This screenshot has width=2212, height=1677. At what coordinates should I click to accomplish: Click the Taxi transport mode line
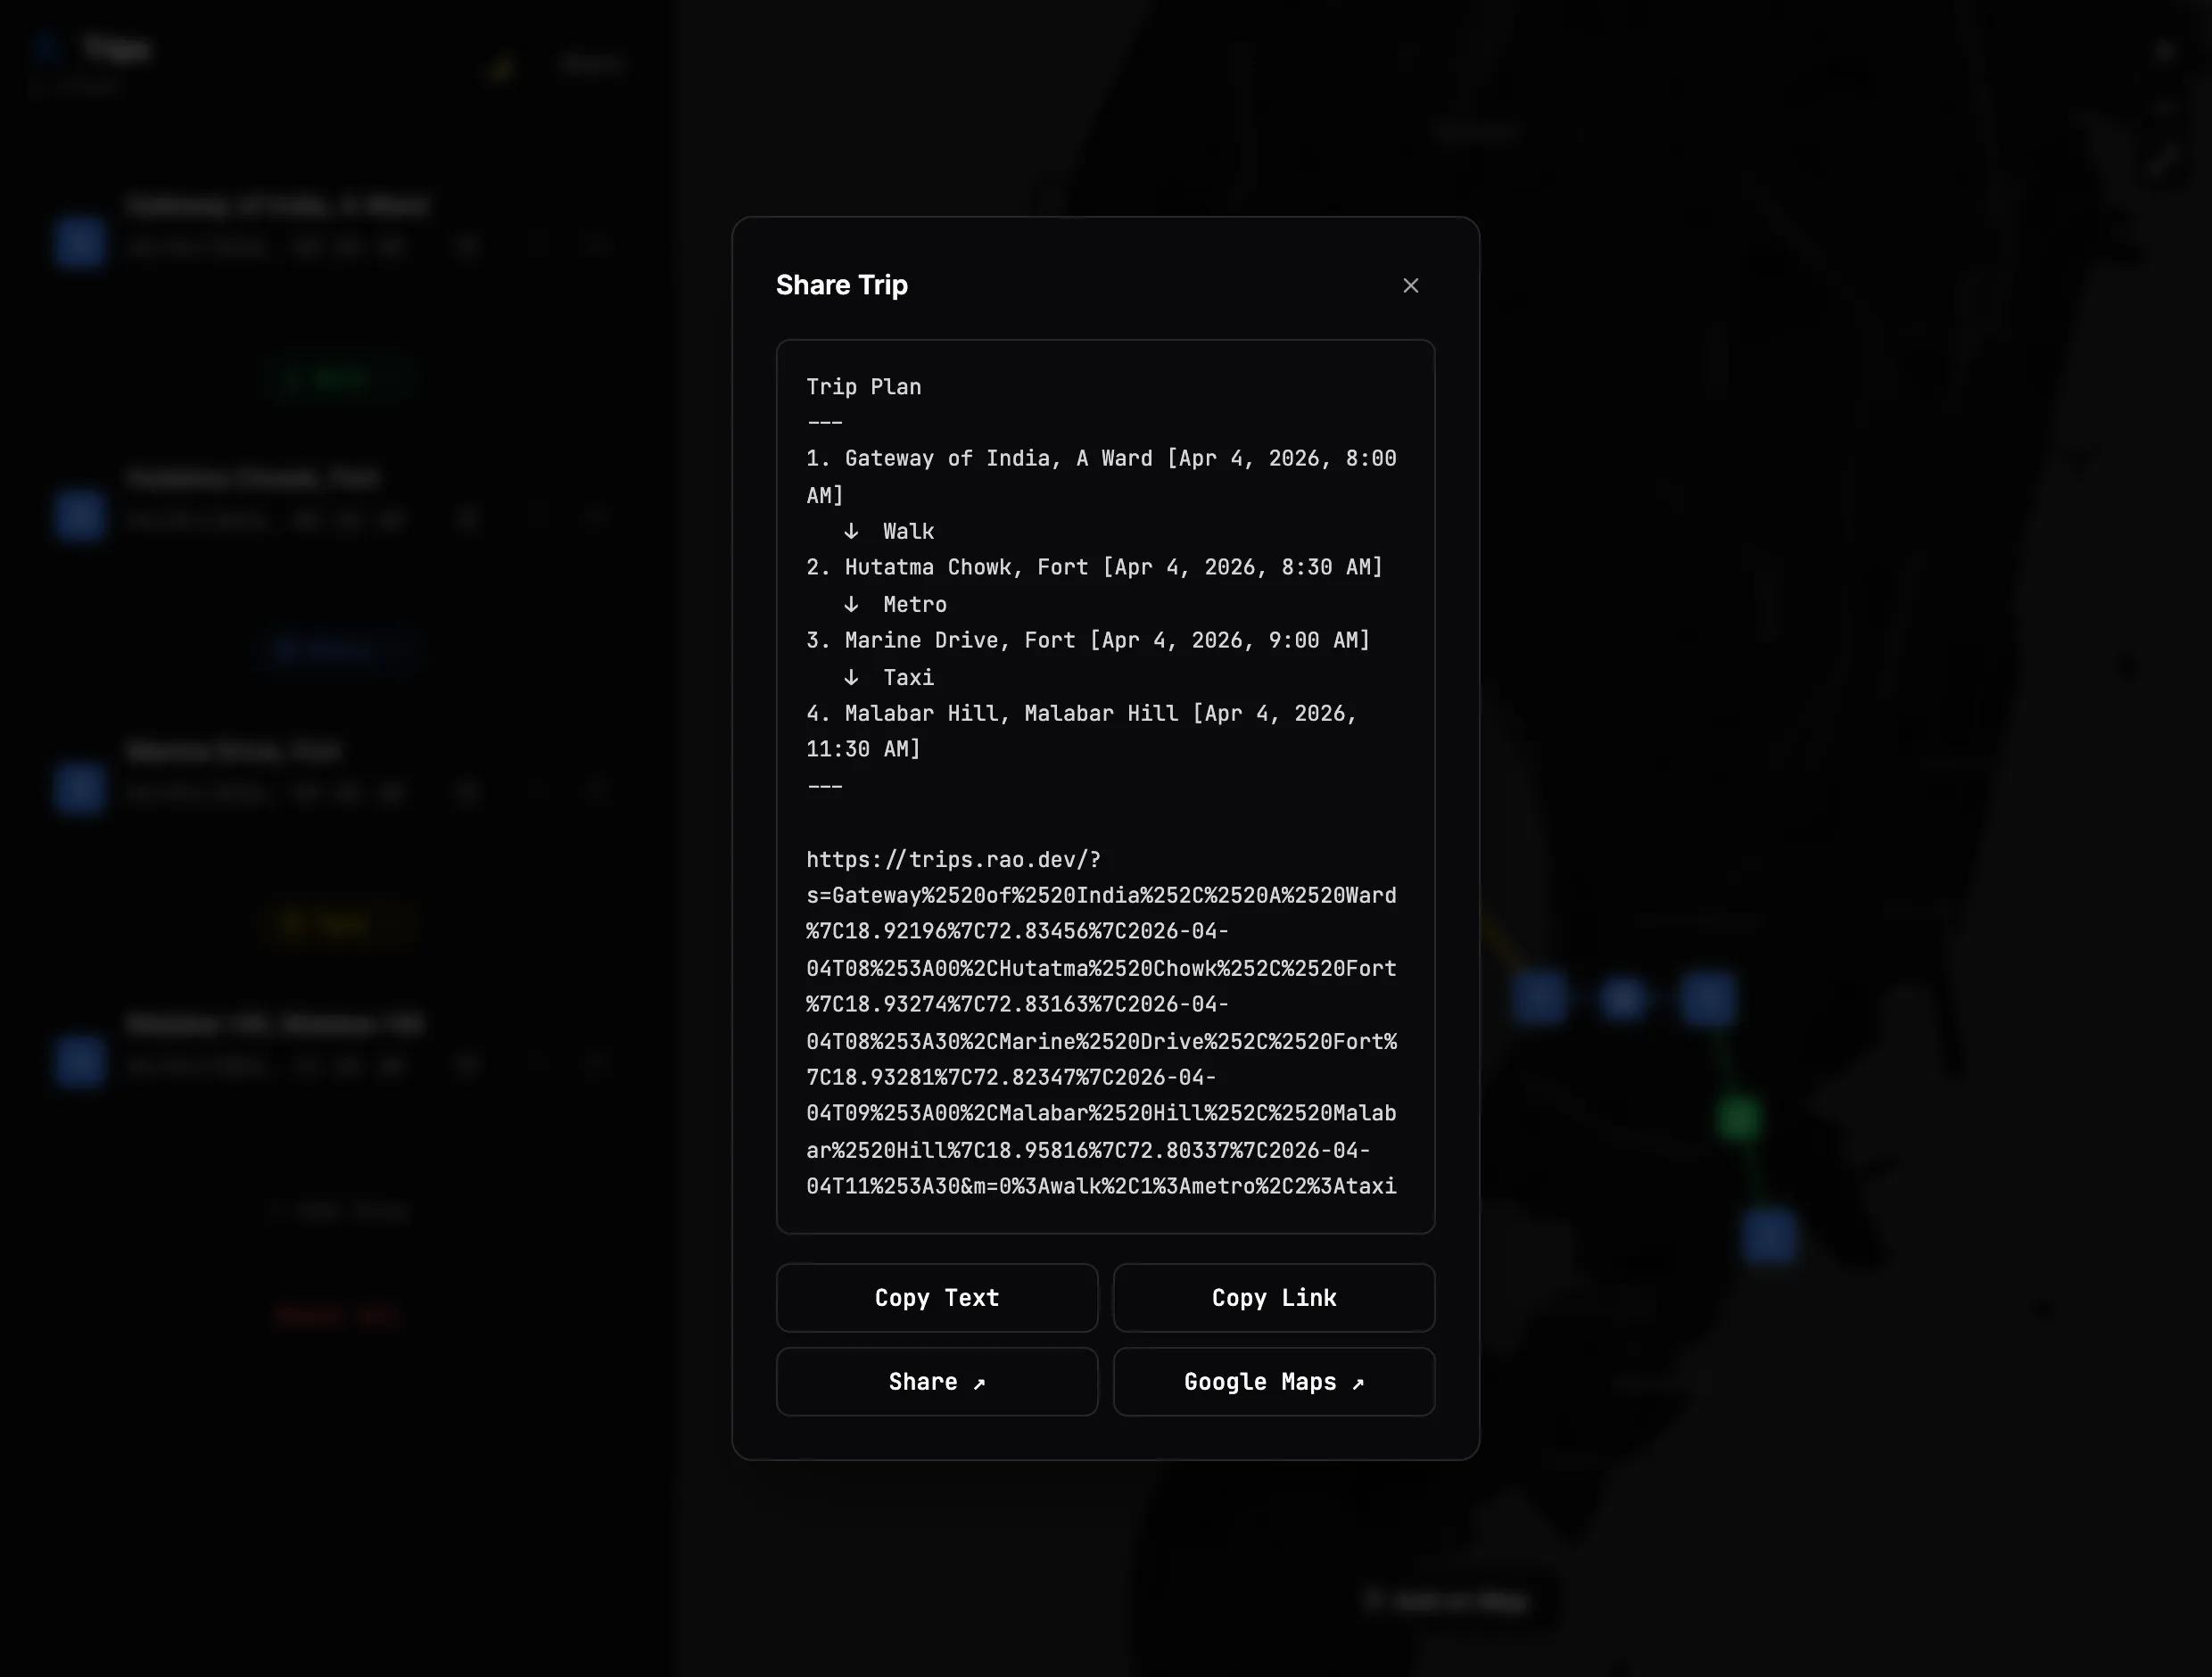click(908, 678)
